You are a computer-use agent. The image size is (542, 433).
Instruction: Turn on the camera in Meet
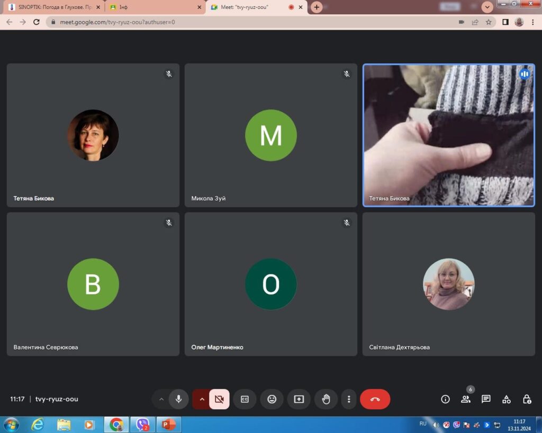[219, 399]
